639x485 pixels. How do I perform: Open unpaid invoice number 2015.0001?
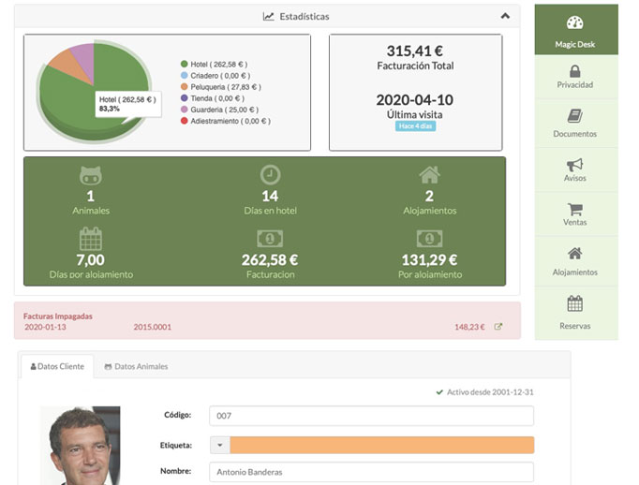point(152,328)
